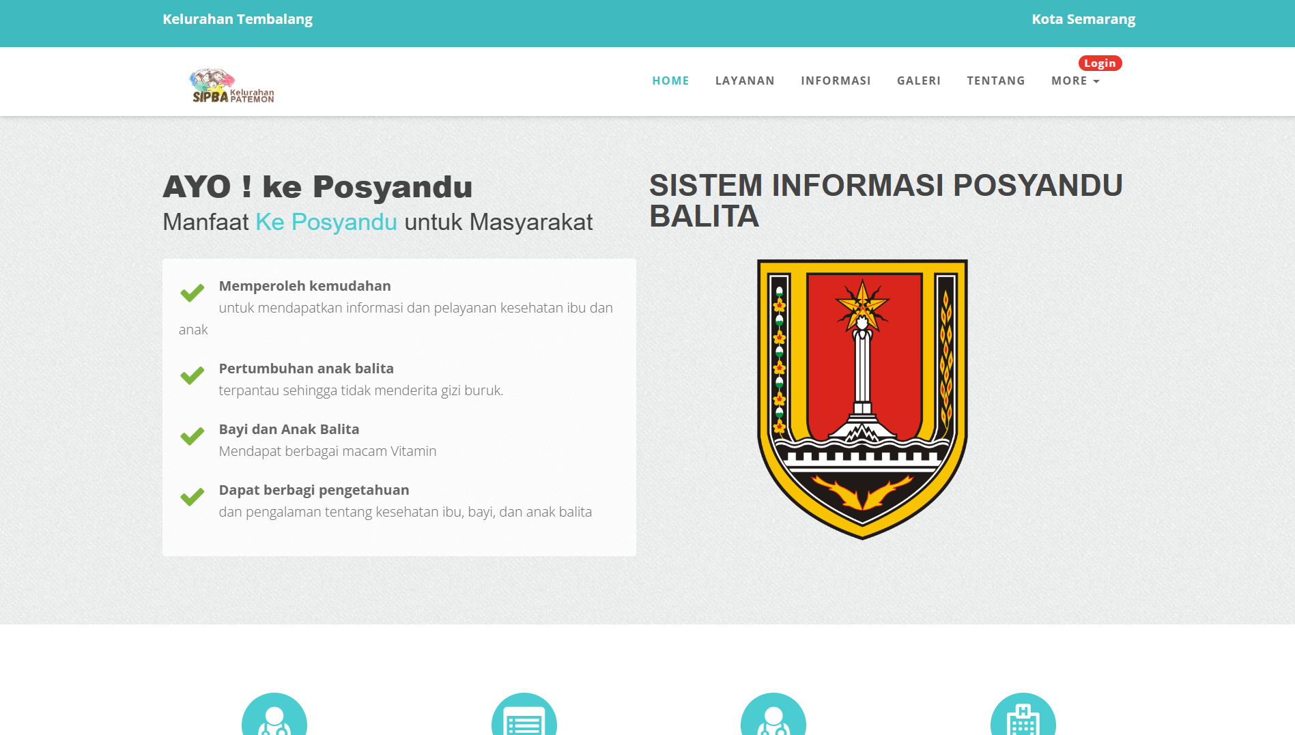
Task: Click the red Login badge
Action: pos(1100,63)
